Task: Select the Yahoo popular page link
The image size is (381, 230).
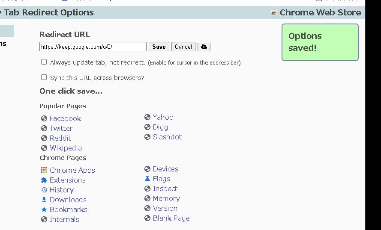Action: point(163,117)
